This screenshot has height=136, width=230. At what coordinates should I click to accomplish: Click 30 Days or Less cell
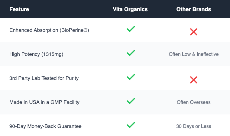[x=194, y=126]
